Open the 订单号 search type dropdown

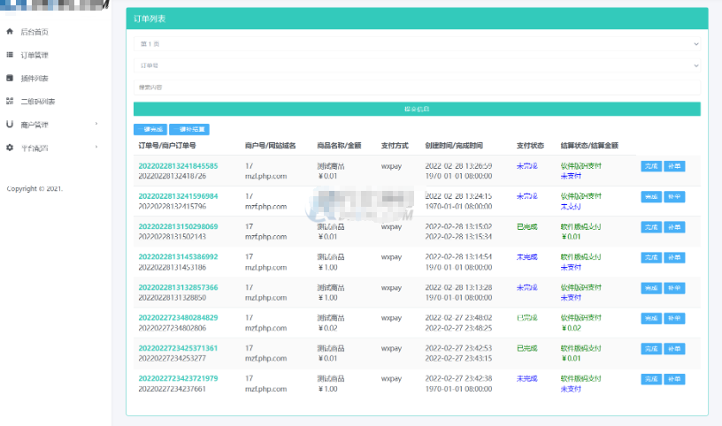point(417,65)
